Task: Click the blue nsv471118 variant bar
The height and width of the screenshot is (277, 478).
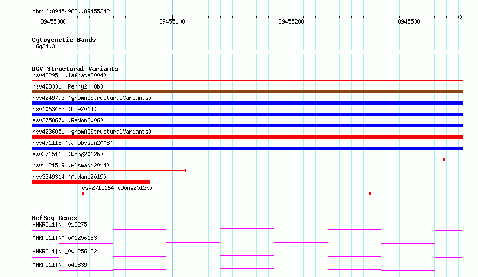Action: click(247, 148)
